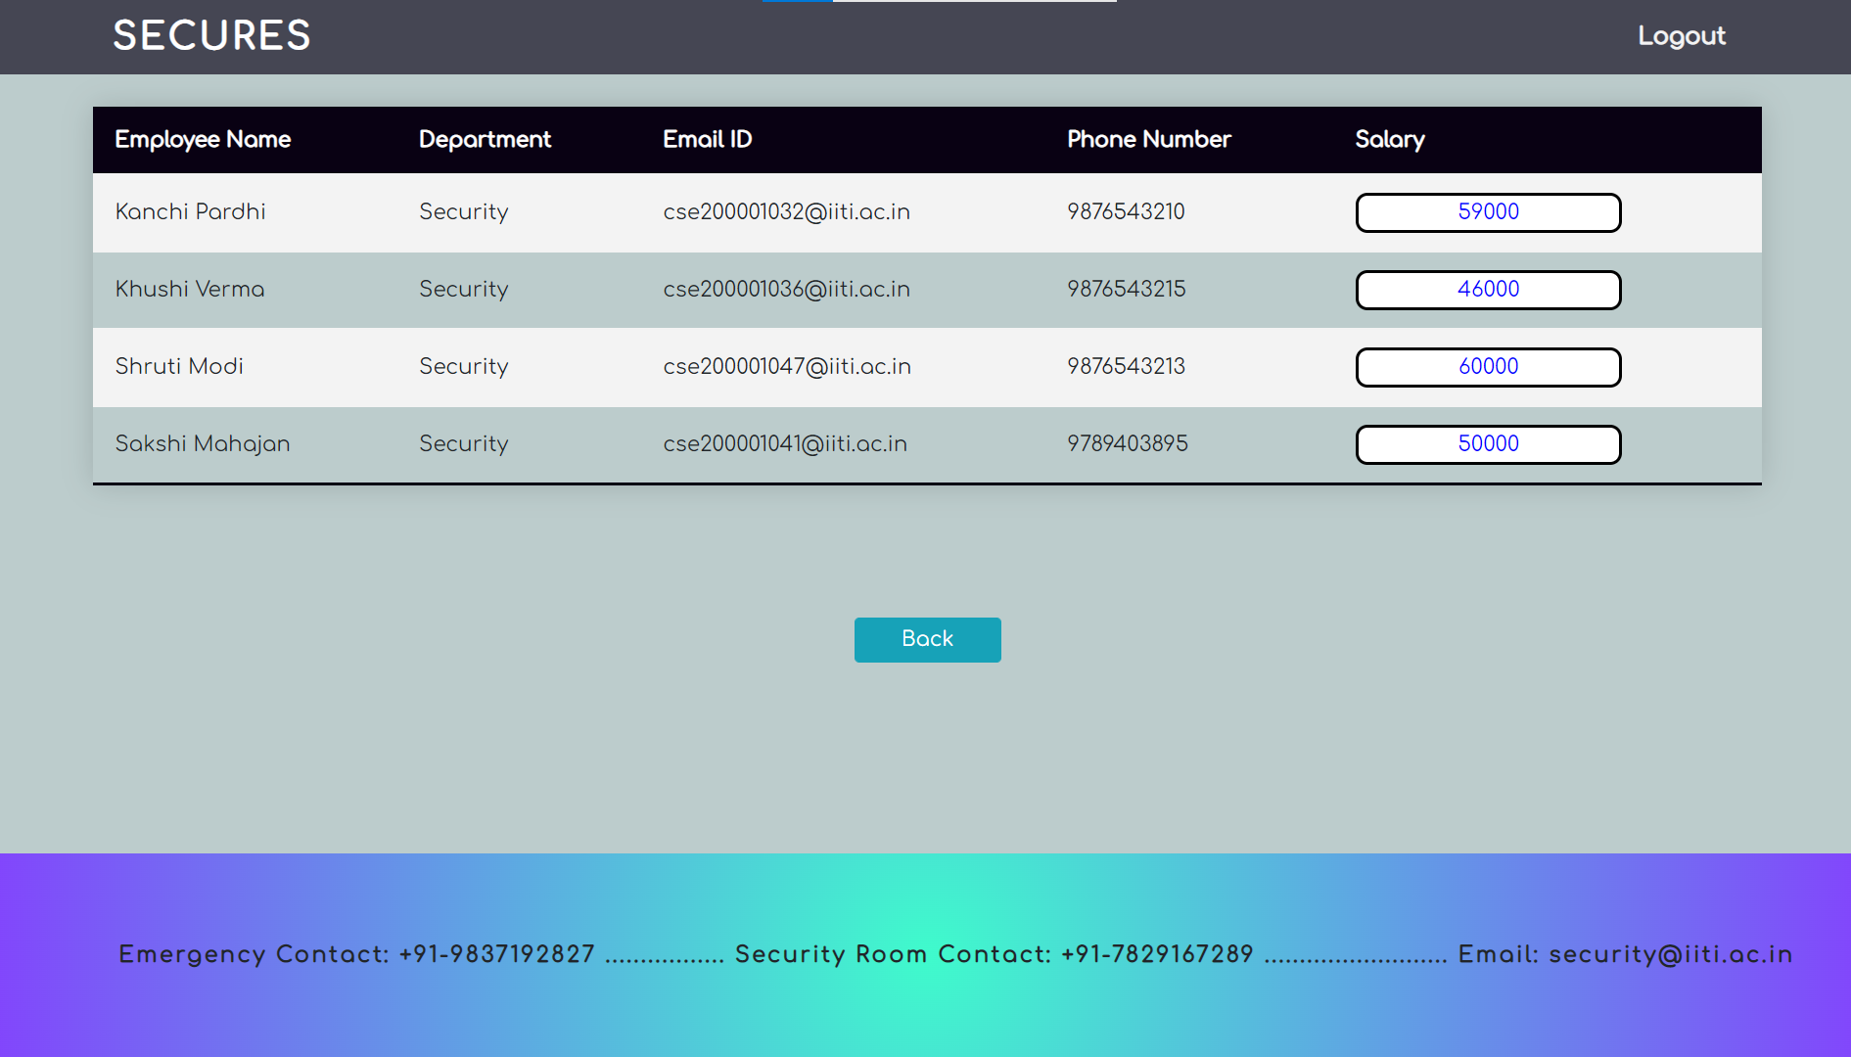This screenshot has height=1057, width=1851.
Task: Click the blue progress bar at top
Action: (x=796, y=3)
